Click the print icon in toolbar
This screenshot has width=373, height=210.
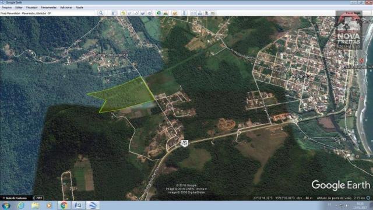[x=200, y=13]
